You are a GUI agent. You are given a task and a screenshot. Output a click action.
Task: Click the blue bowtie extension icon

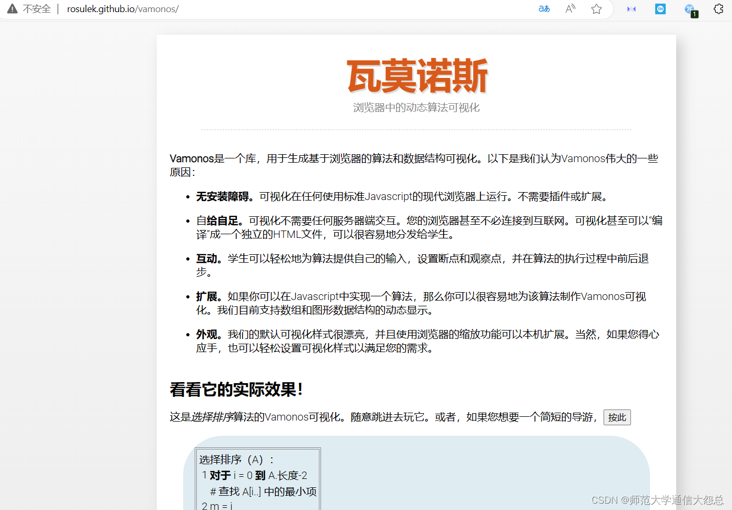(631, 9)
